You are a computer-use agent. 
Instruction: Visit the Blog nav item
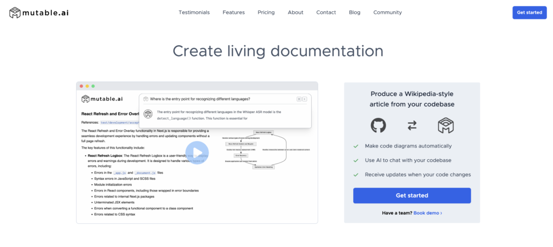pos(354,12)
